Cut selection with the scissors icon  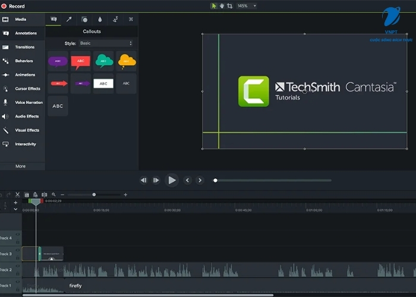coord(17,195)
